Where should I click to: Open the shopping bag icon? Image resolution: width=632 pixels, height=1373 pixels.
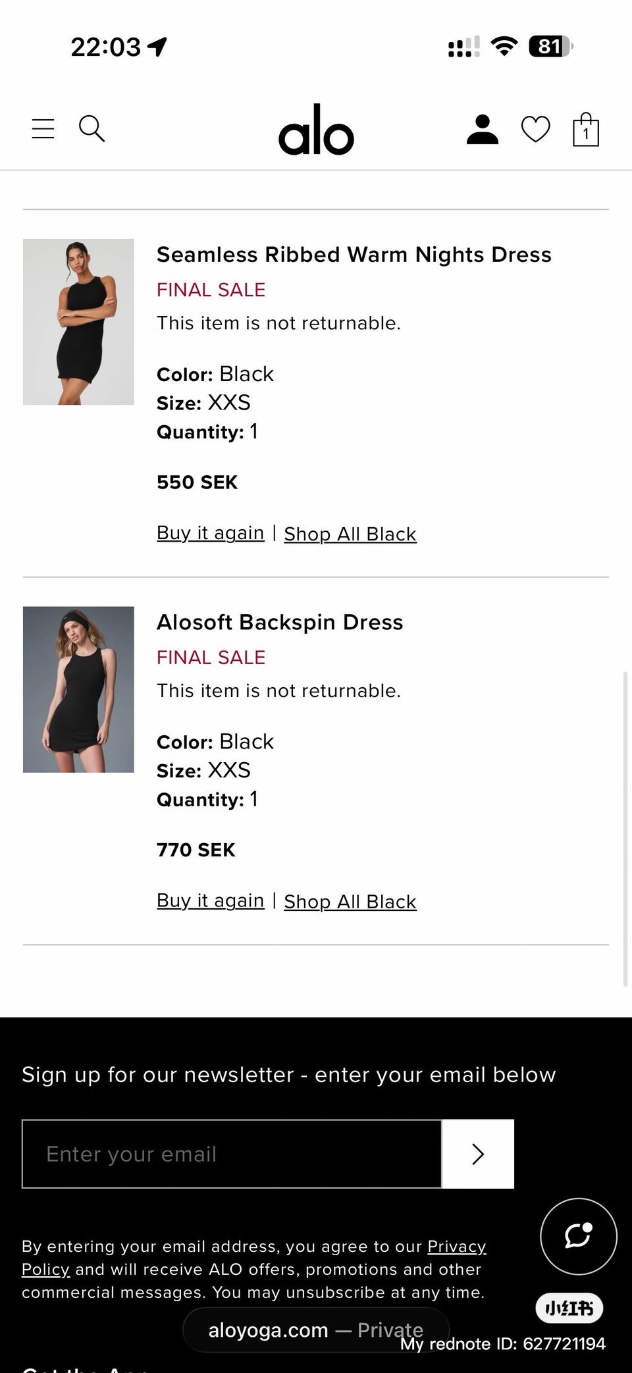pos(585,130)
